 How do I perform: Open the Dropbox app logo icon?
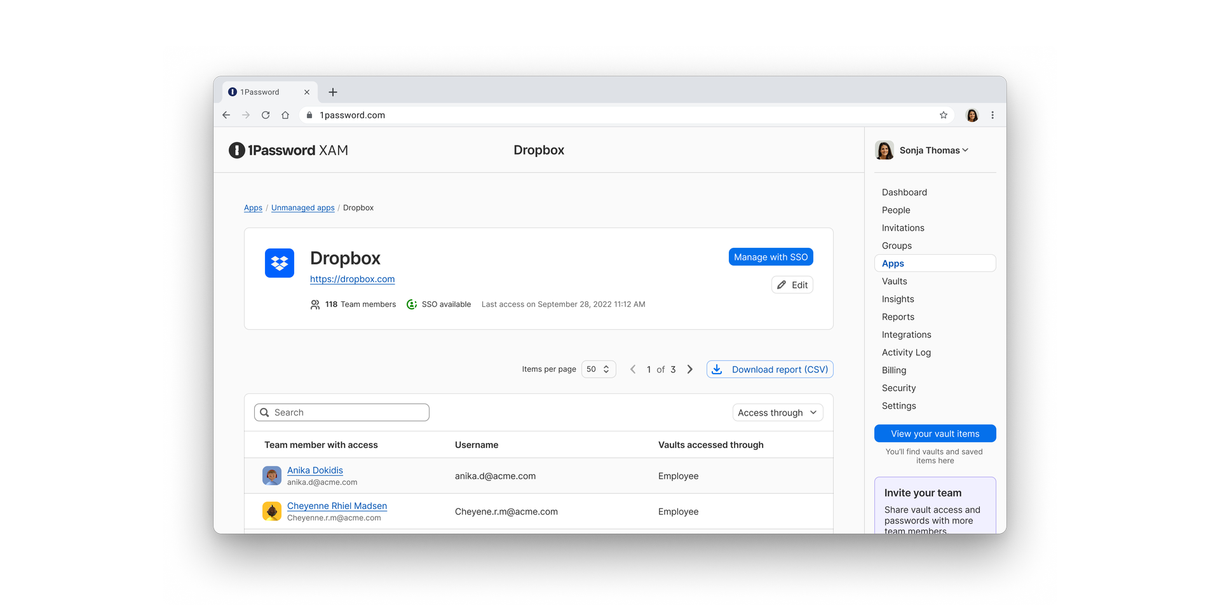279,262
